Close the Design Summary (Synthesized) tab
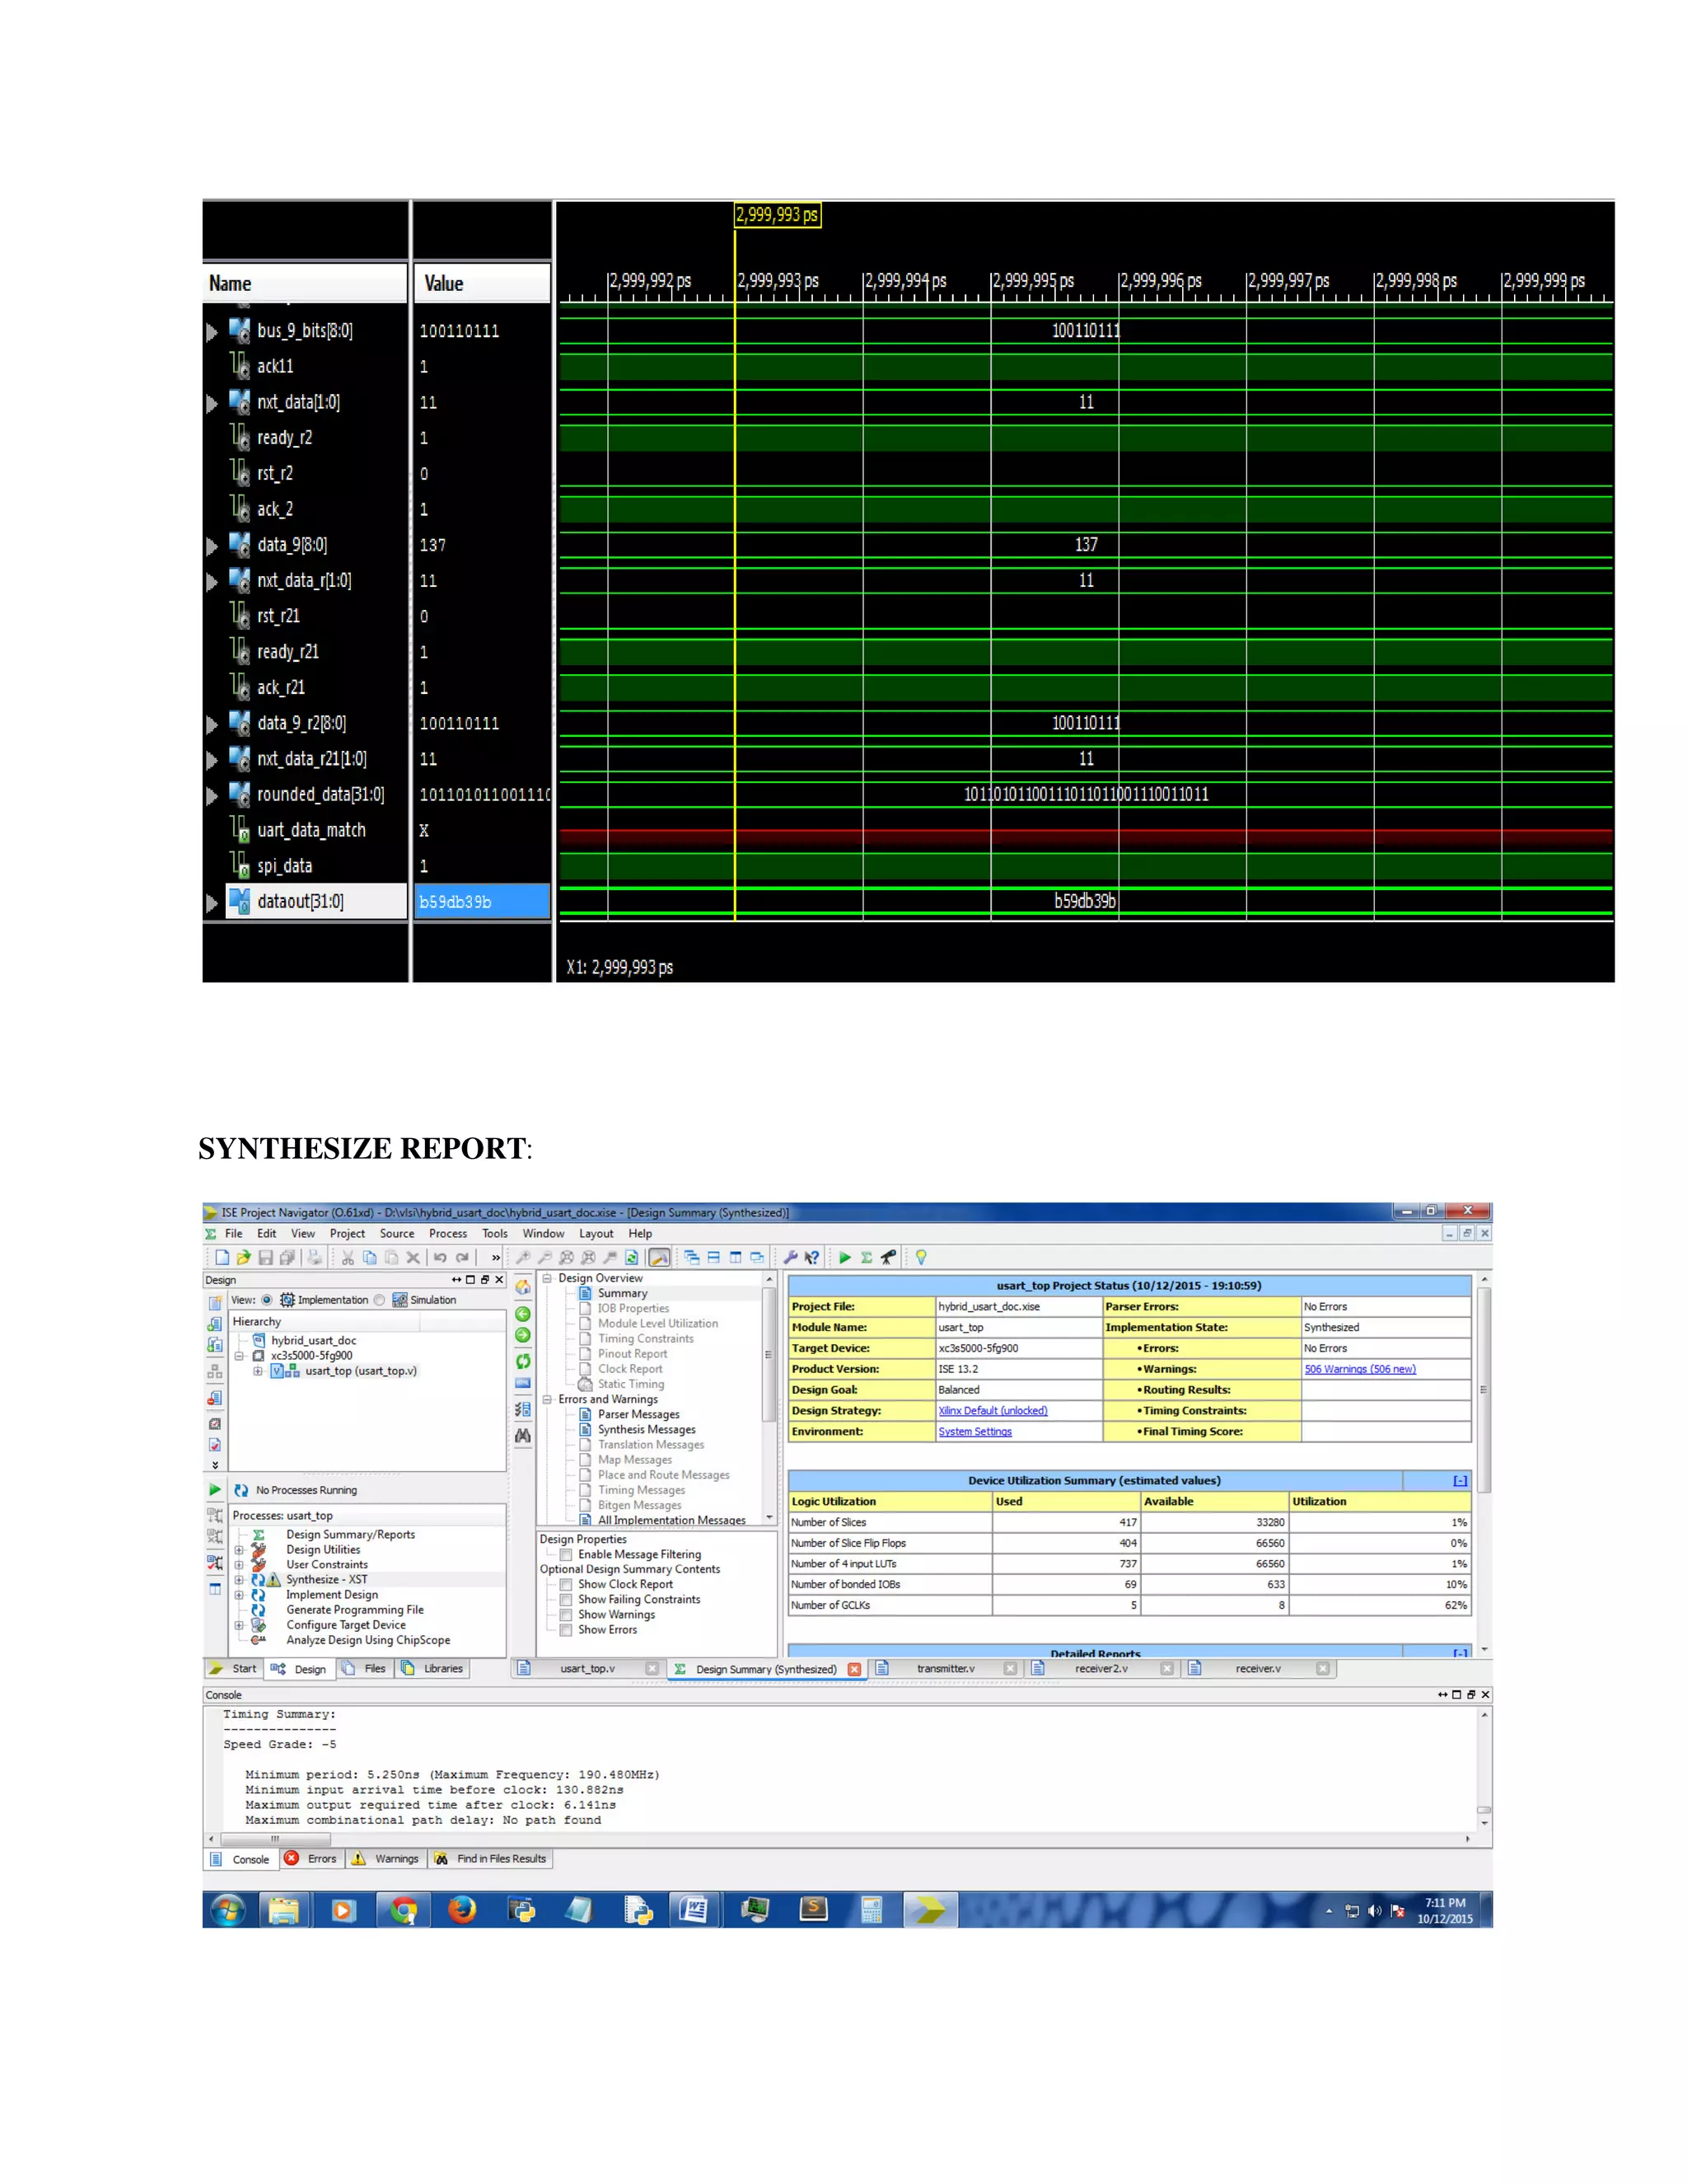 (854, 1669)
